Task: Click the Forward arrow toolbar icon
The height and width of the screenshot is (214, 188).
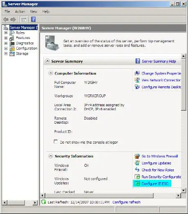Action: coord(13,20)
